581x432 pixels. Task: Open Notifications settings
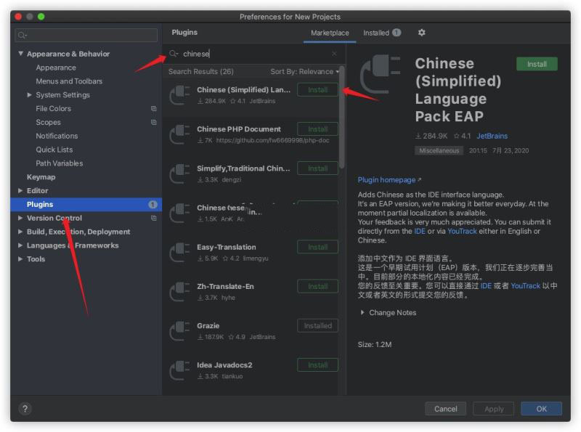tap(57, 136)
